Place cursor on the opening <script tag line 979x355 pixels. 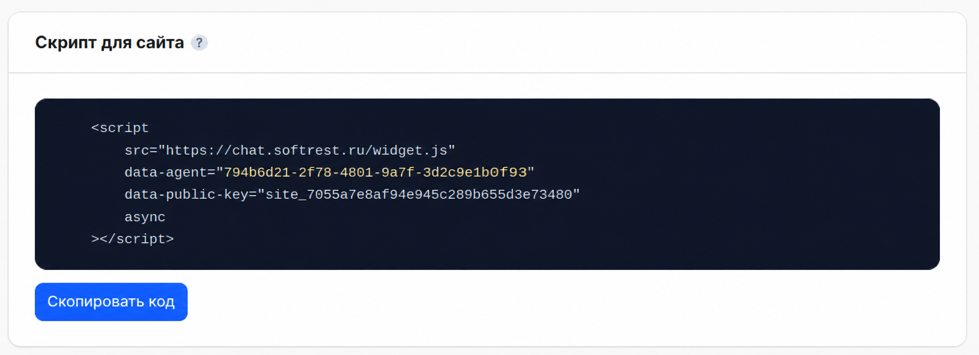point(120,128)
